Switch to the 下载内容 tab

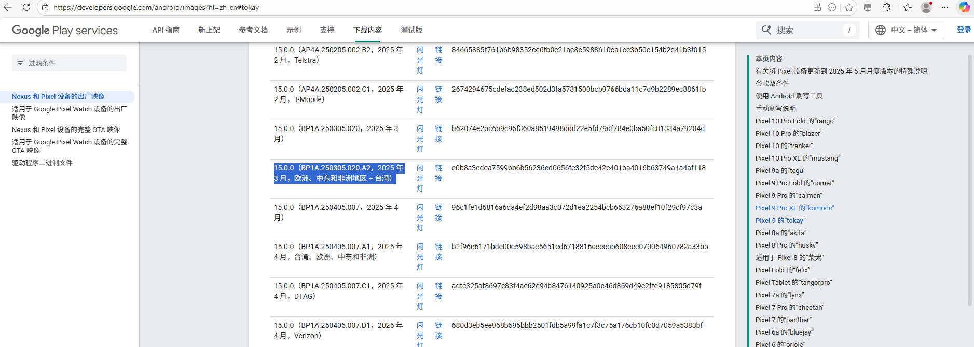[x=367, y=30]
